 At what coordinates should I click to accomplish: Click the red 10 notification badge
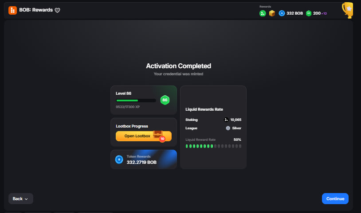click(x=162, y=139)
